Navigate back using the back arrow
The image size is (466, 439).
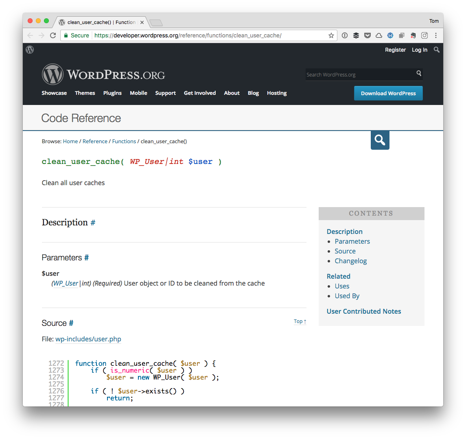click(30, 35)
